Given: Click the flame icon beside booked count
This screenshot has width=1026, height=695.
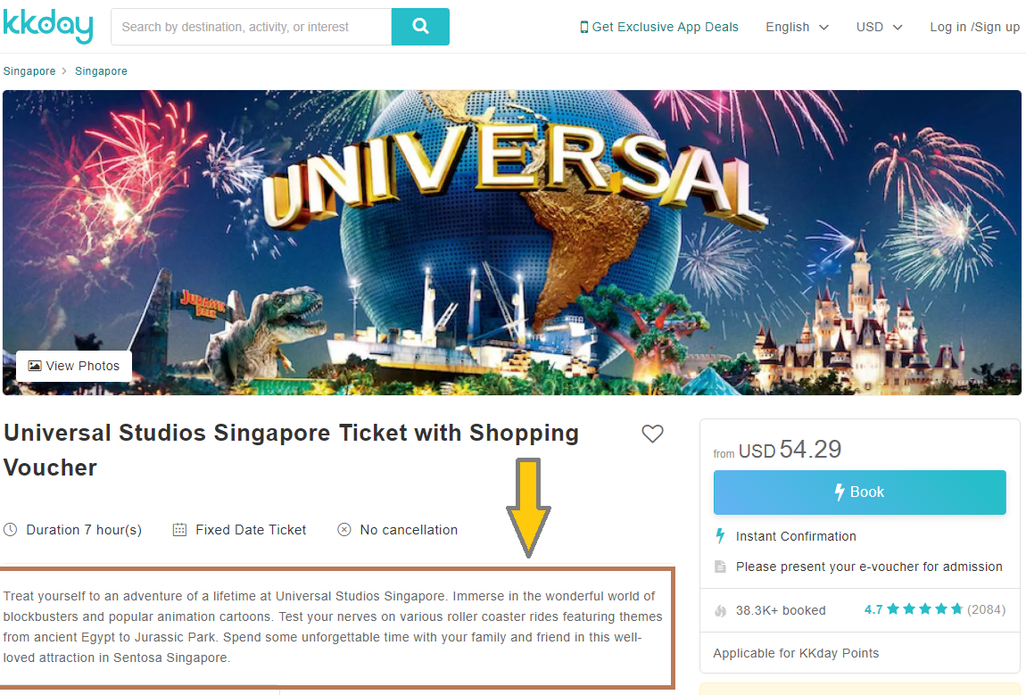Looking at the screenshot, I should pos(720,610).
